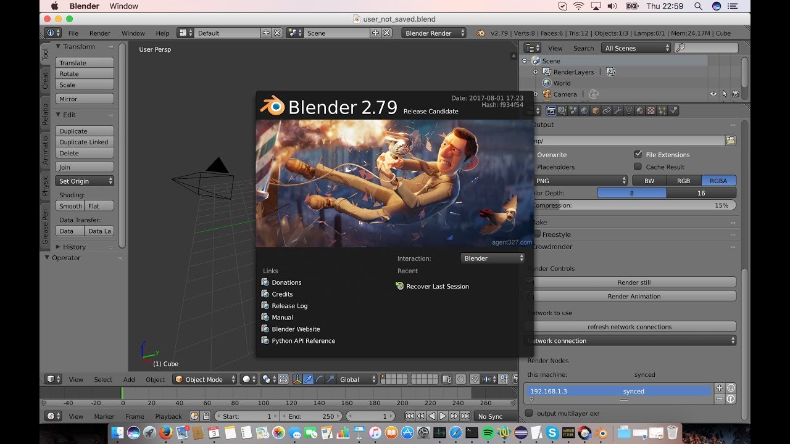
Task: Open the Blender Render engine dropdown
Action: pos(434,33)
